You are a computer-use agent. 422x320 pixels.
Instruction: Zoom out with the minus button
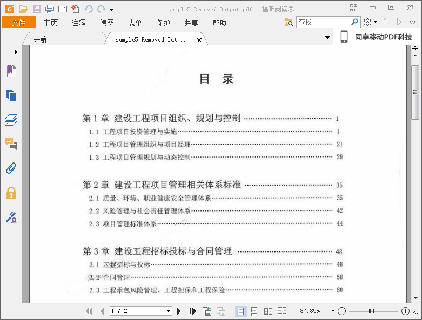[x=342, y=311]
